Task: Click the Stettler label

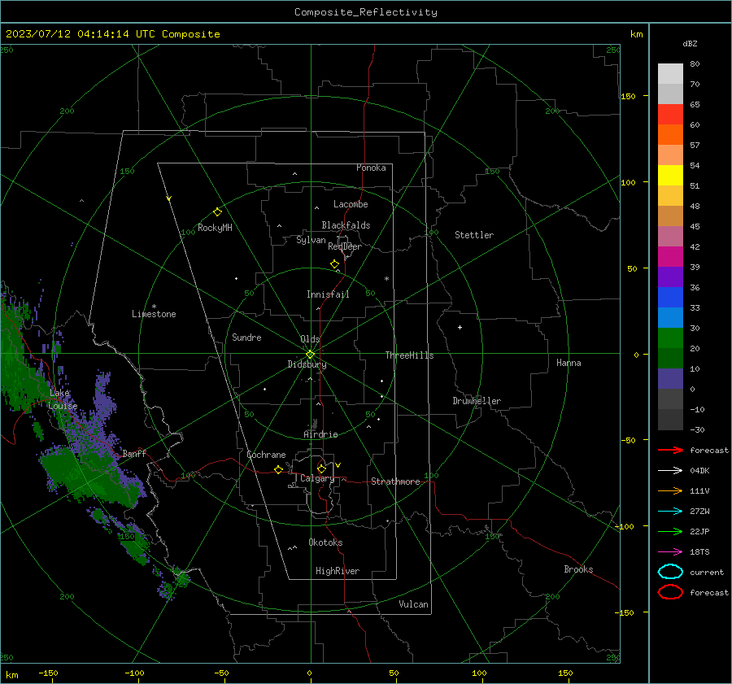Action: point(474,235)
